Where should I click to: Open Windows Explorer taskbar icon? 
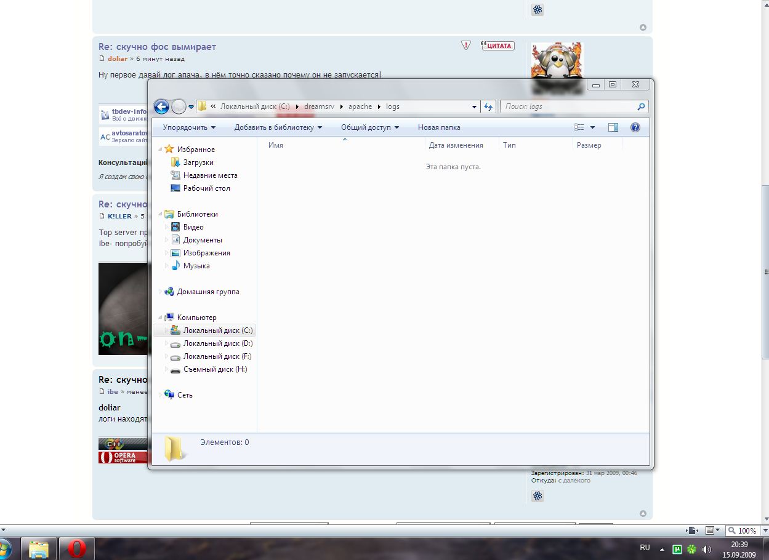click(39, 548)
